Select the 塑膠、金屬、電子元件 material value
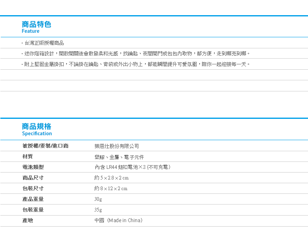This screenshot has height=250, width=308. 119,157
